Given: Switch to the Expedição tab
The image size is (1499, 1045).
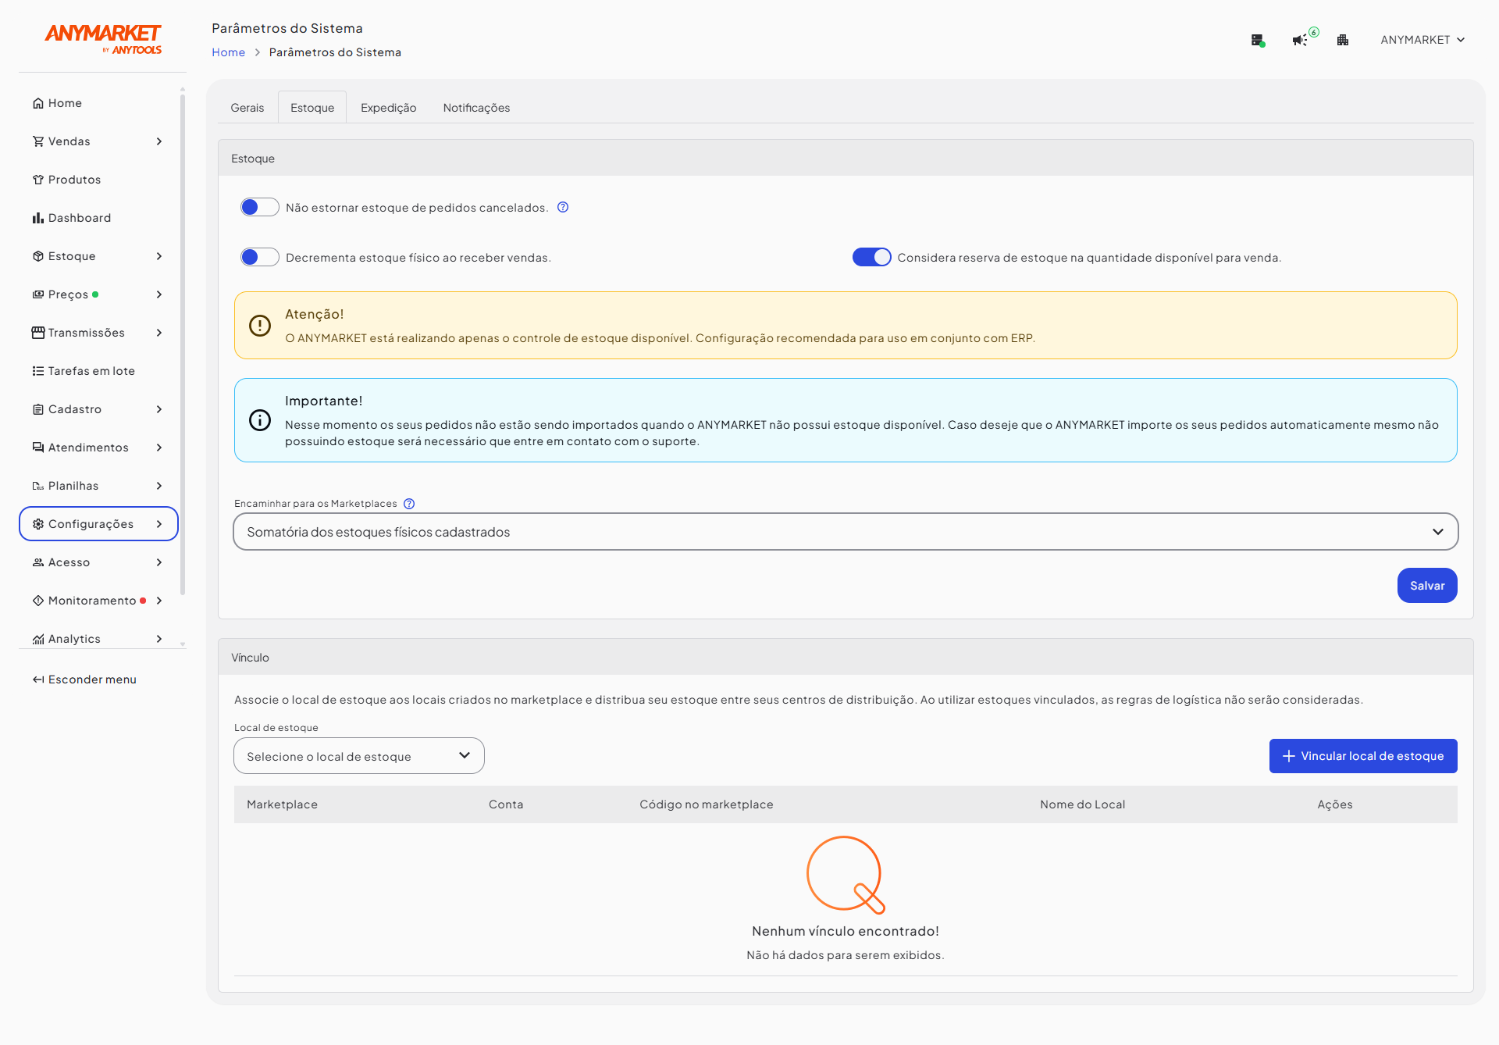Looking at the screenshot, I should click(388, 108).
